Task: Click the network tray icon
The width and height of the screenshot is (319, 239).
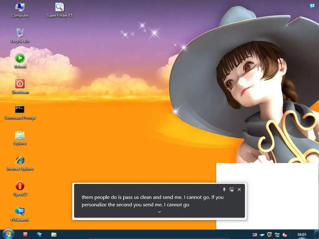Action: [277, 235]
